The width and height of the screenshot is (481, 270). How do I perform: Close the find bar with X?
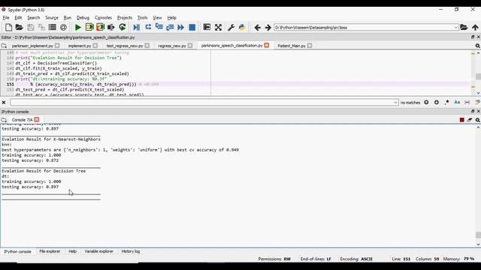4,102
